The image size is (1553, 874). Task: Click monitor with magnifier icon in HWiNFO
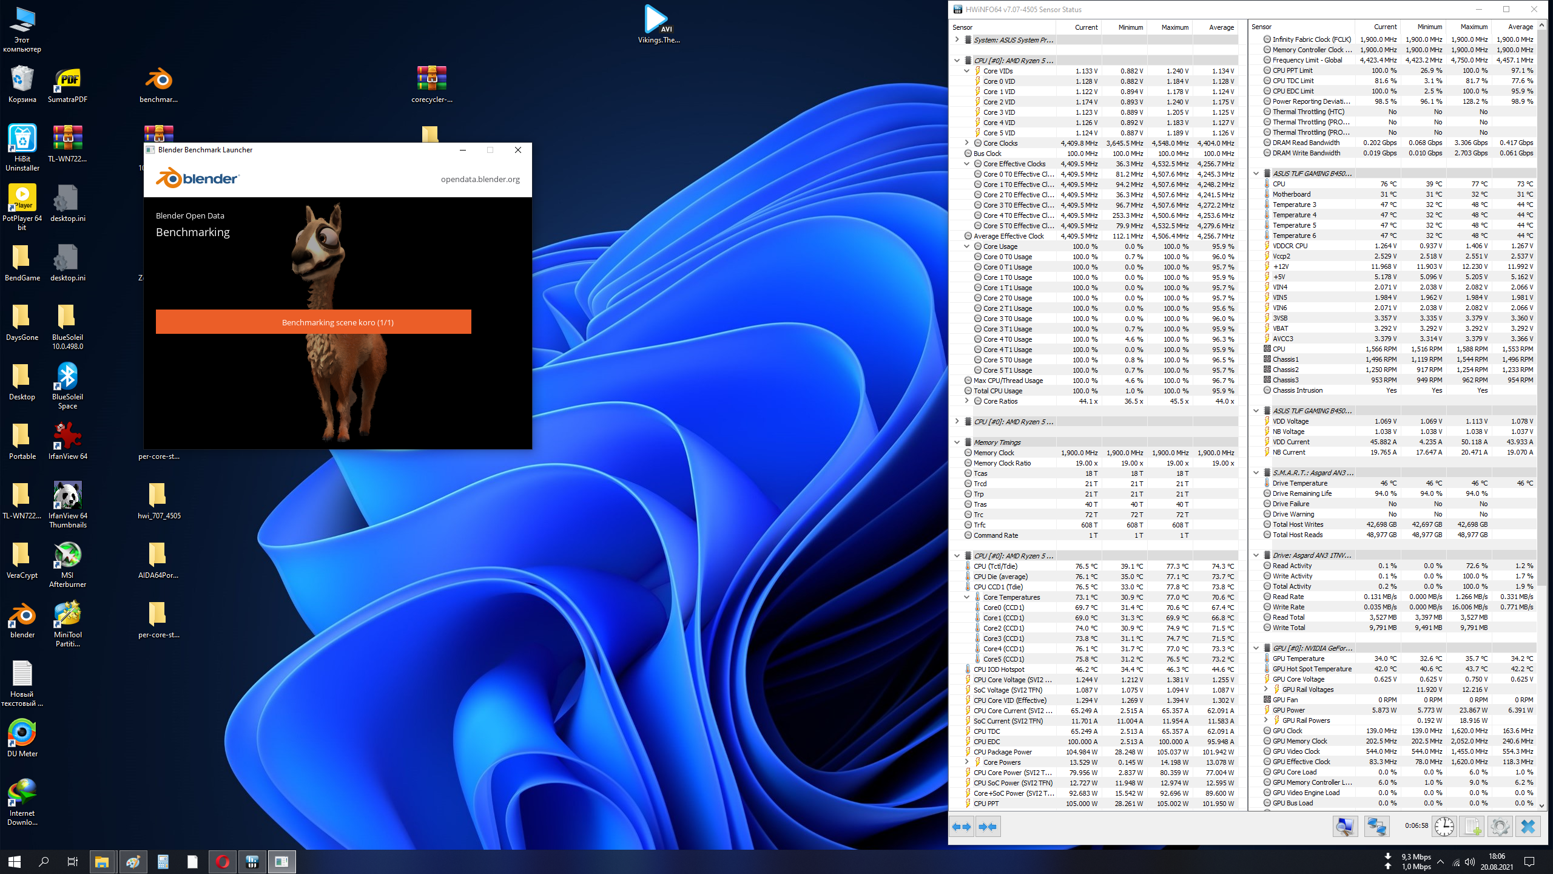click(x=1344, y=827)
